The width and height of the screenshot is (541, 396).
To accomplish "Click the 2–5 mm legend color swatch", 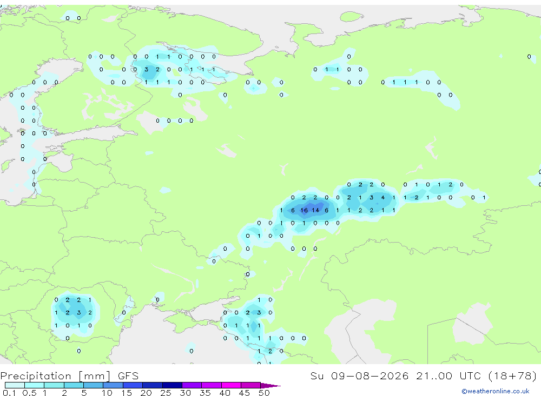I will pyautogui.click(x=74, y=385).
